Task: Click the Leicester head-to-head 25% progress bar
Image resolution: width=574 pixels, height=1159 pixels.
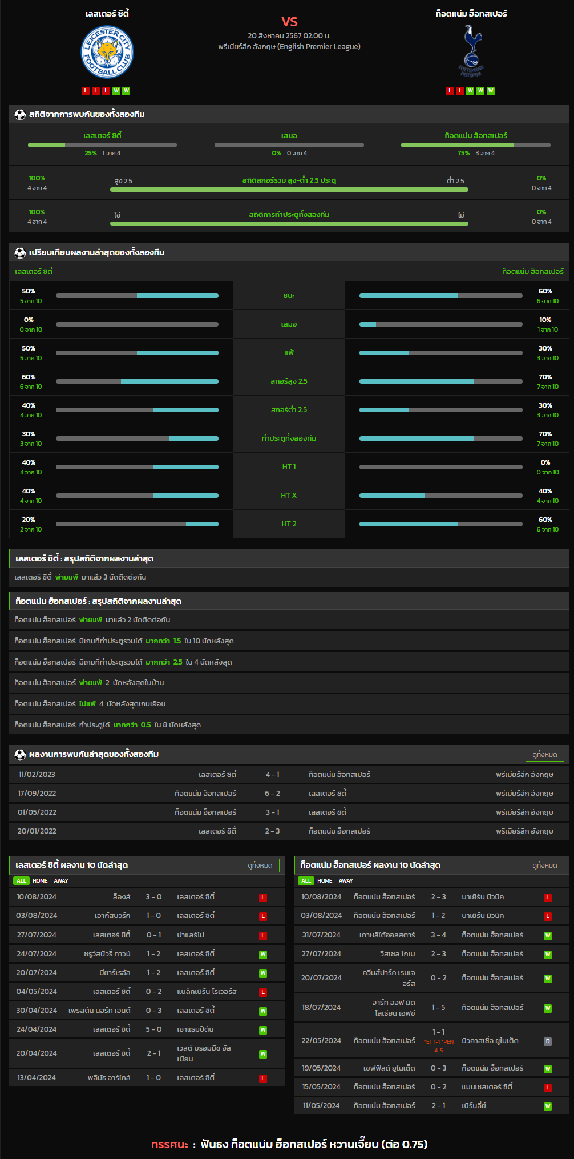Action: coord(102,145)
